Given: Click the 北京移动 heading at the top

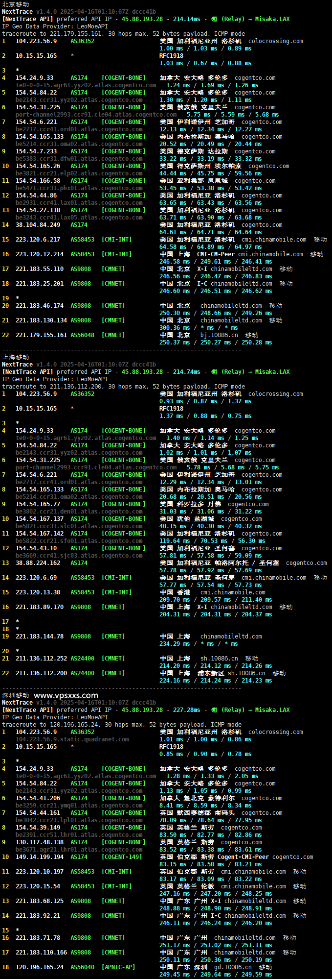Looking at the screenshot, I should tap(16, 4).
